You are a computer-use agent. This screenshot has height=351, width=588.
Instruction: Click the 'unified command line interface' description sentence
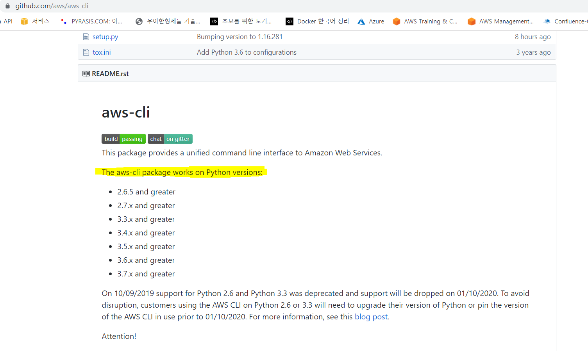click(242, 153)
